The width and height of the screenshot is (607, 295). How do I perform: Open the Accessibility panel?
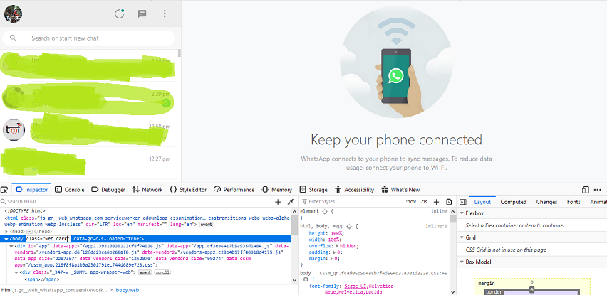pyautogui.click(x=354, y=190)
